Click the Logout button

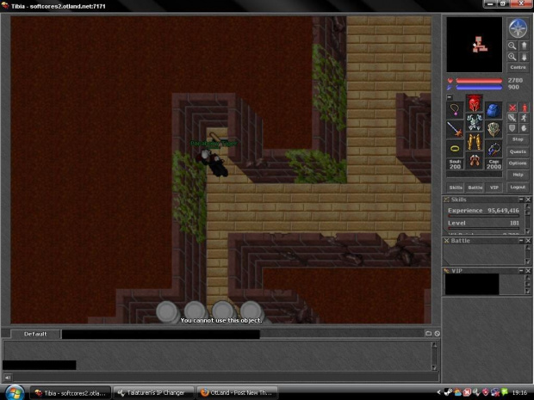click(x=518, y=187)
